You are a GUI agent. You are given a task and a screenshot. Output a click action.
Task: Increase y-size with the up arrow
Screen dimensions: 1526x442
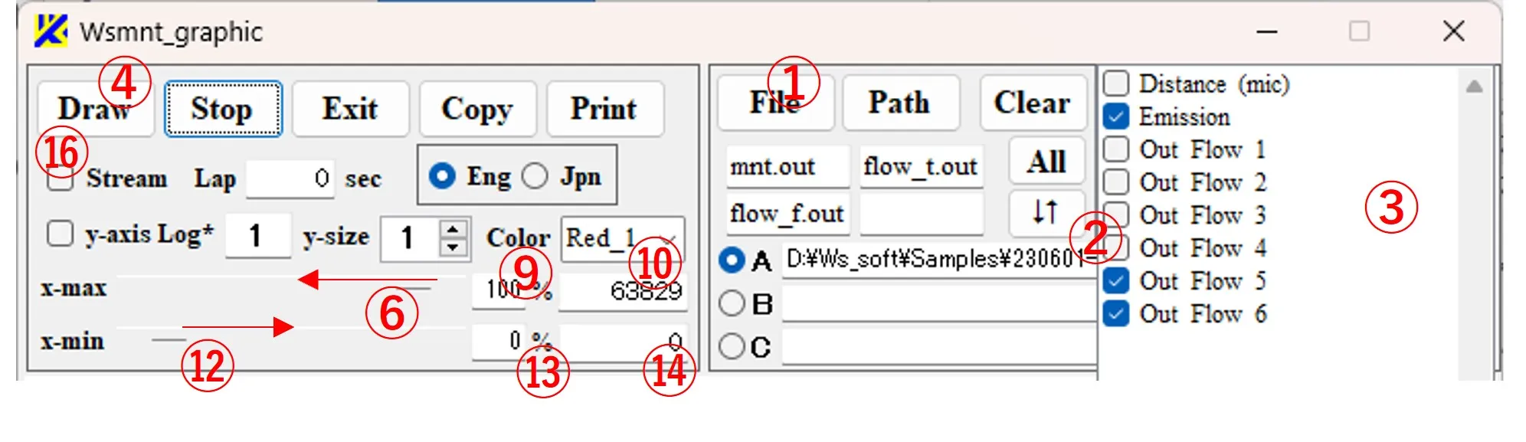click(453, 228)
